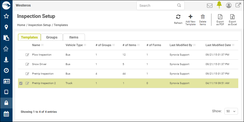
Task: Open the notifications bell
Action: 219,5
